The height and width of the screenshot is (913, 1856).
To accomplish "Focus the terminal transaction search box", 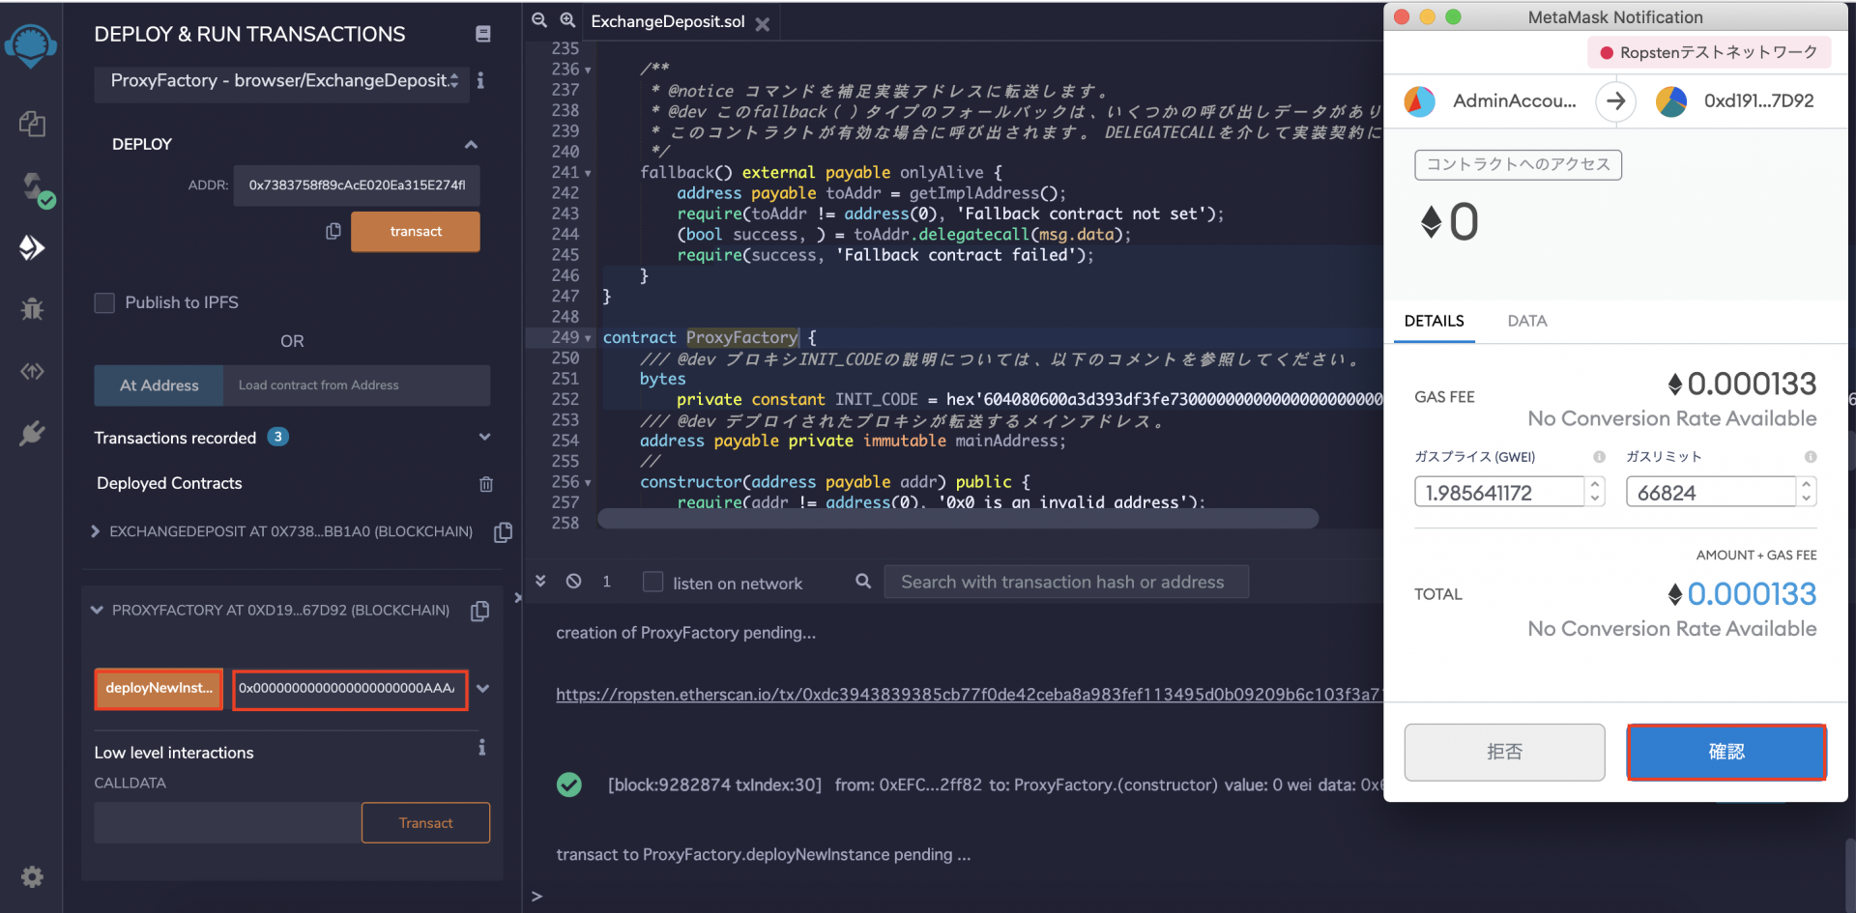I will [x=1066, y=582].
